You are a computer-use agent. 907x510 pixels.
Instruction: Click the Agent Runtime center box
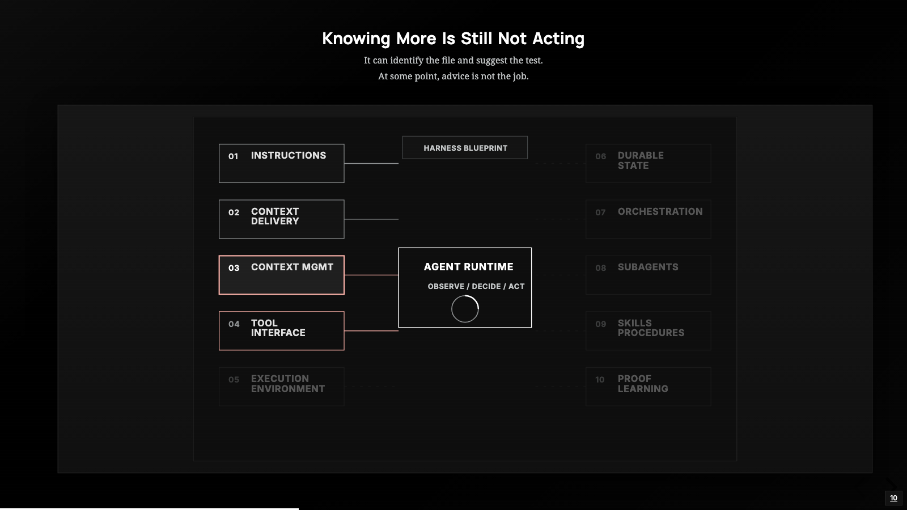(x=465, y=287)
